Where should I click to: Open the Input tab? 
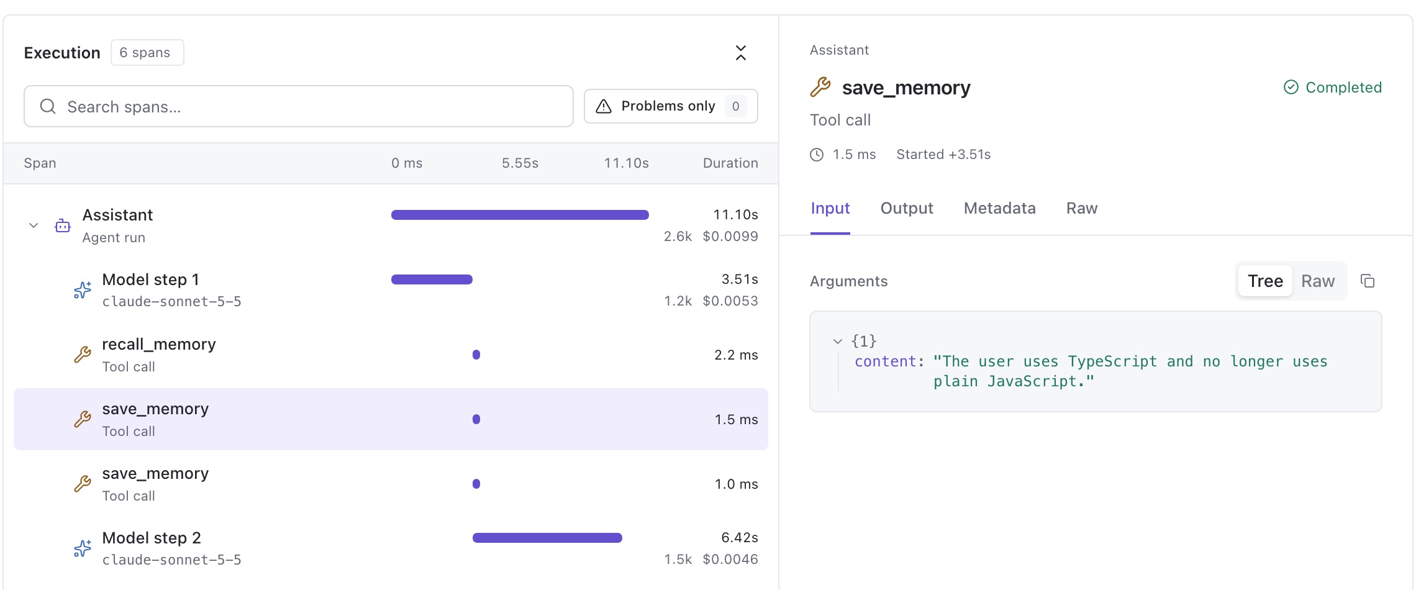(x=830, y=208)
